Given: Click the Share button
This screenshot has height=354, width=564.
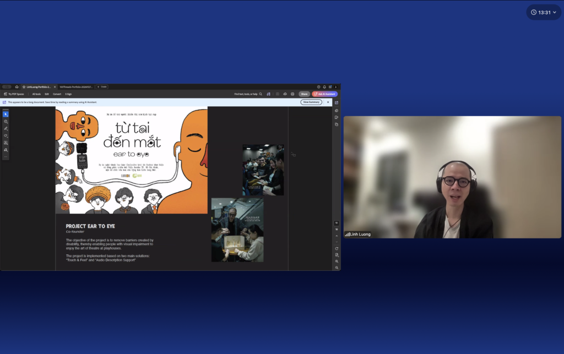Looking at the screenshot, I should coord(304,94).
